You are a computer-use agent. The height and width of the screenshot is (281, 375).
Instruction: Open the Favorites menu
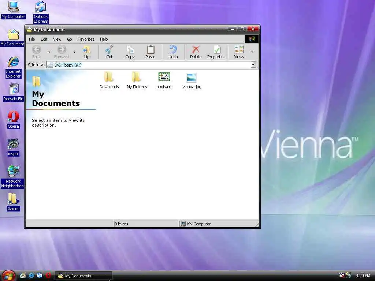pos(86,39)
